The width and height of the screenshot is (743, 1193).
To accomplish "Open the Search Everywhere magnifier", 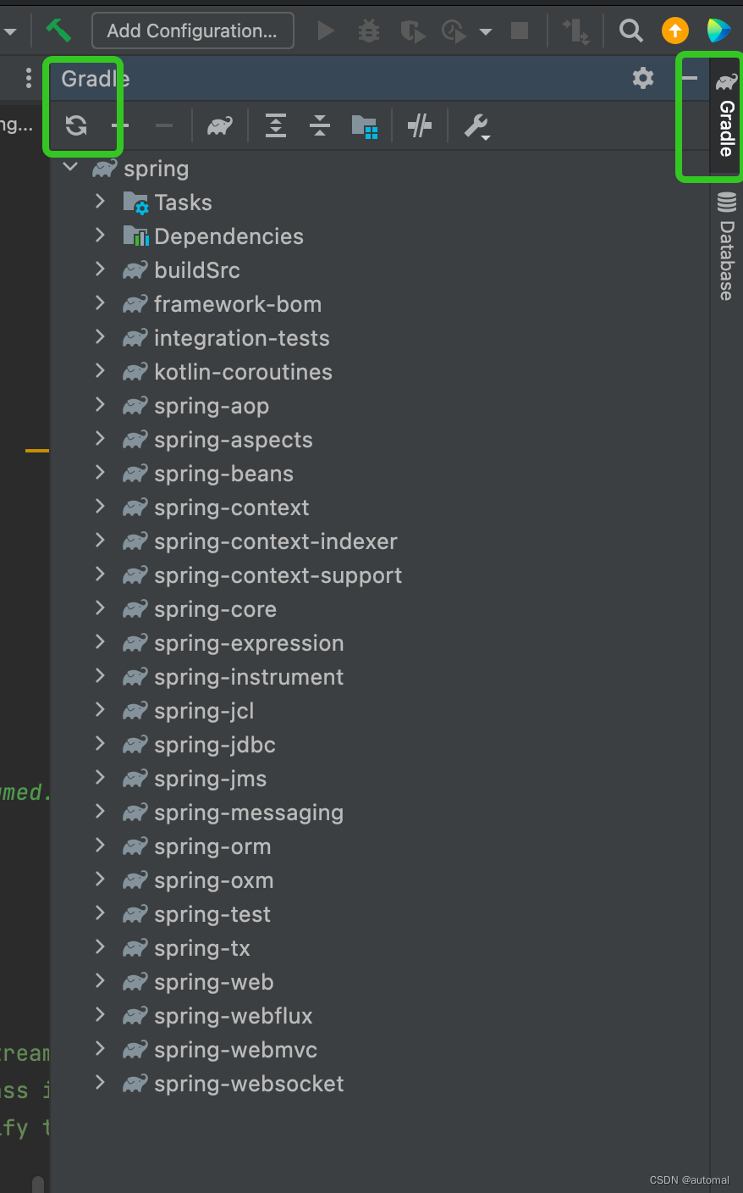I will click(x=630, y=31).
